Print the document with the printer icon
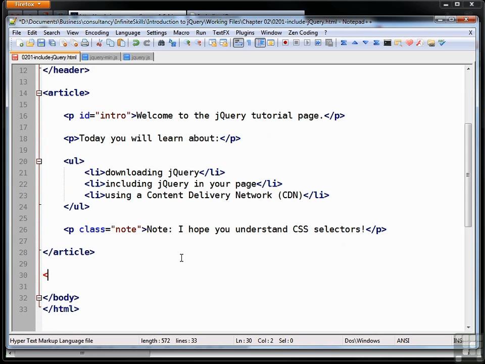 (x=85, y=43)
